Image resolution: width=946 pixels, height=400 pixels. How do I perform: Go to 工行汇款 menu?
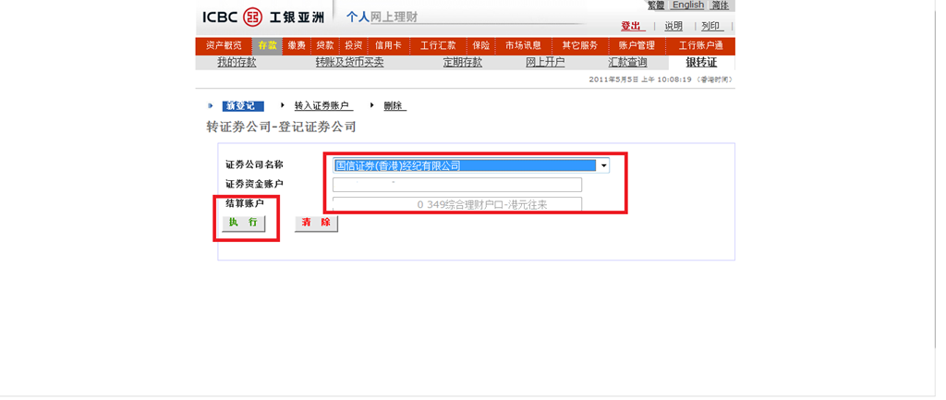[438, 45]
